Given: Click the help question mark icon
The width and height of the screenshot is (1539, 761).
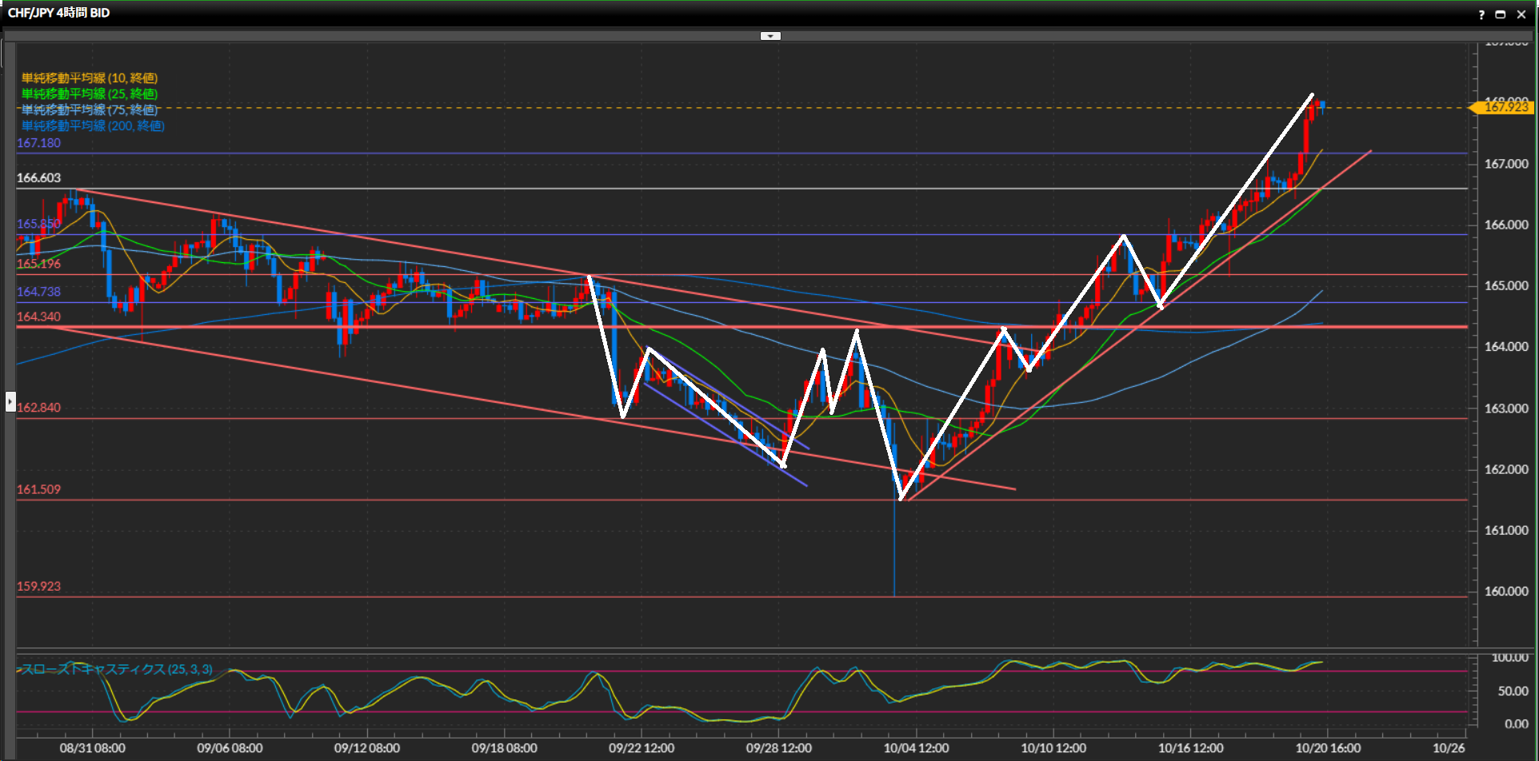Looking at the screenshot, I should click(1481, 14).
